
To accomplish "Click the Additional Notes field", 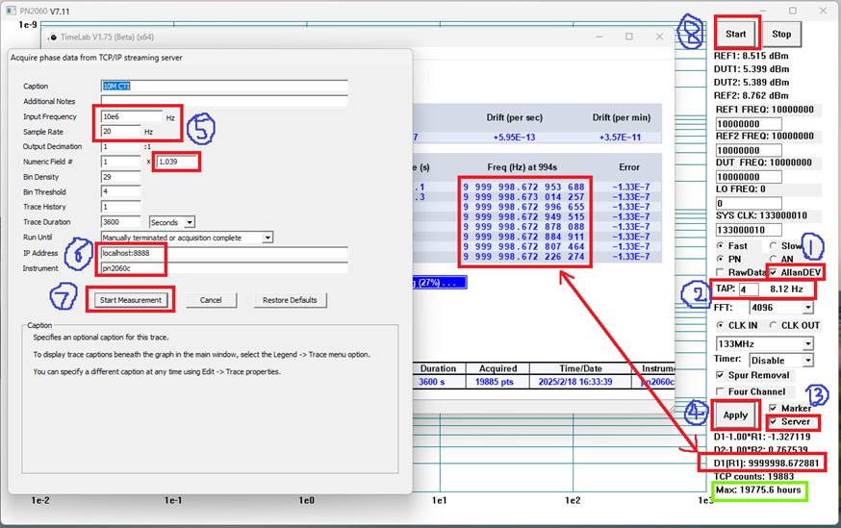I will coord(224,101).
